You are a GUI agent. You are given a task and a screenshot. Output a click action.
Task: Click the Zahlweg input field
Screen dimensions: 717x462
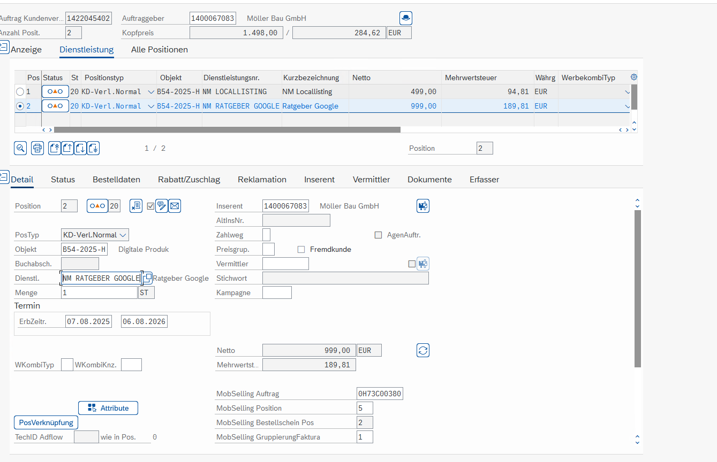(x=266, y=235)
